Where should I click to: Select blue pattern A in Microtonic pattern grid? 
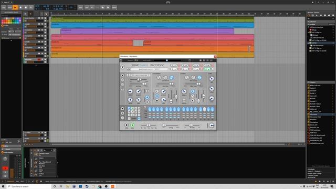[x=129, y=109]
